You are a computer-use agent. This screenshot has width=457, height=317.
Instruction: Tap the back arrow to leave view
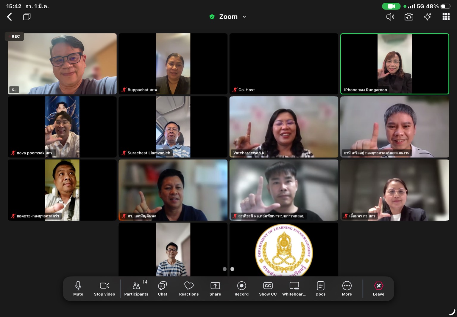tap(10, 17)
